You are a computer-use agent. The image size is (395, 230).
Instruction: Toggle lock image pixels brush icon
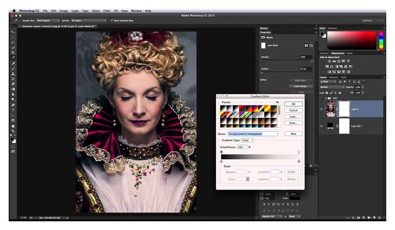tap(331, 93)
